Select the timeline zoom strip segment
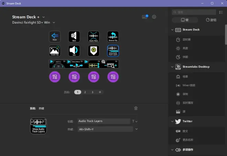The width and height of the screenshot is (227, 156). [x=110, y=64]
